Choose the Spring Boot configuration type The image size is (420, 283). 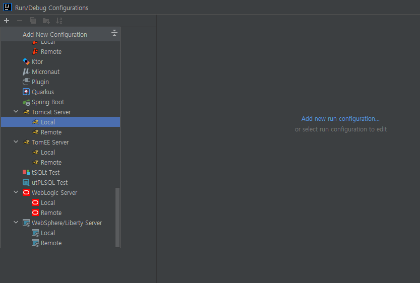[x=61, y=102]
